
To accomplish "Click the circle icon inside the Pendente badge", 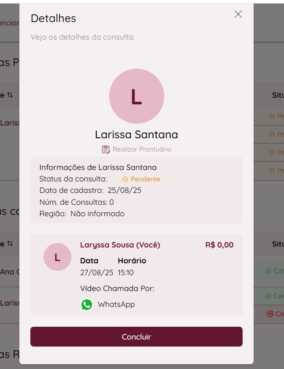I will pyautogui.click(x=125, y=179).
